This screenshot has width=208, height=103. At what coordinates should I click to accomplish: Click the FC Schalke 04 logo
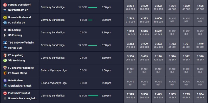coord(5,23)
